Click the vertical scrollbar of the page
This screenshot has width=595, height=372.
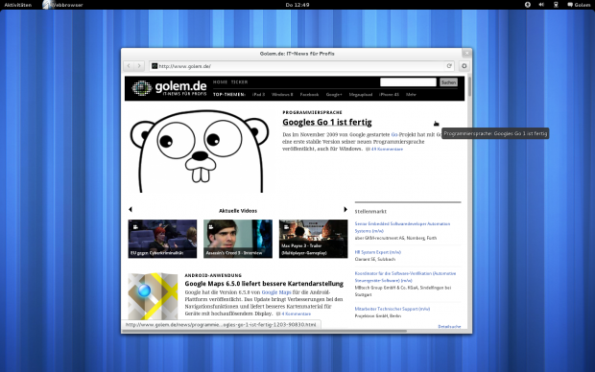pos(469,86)
